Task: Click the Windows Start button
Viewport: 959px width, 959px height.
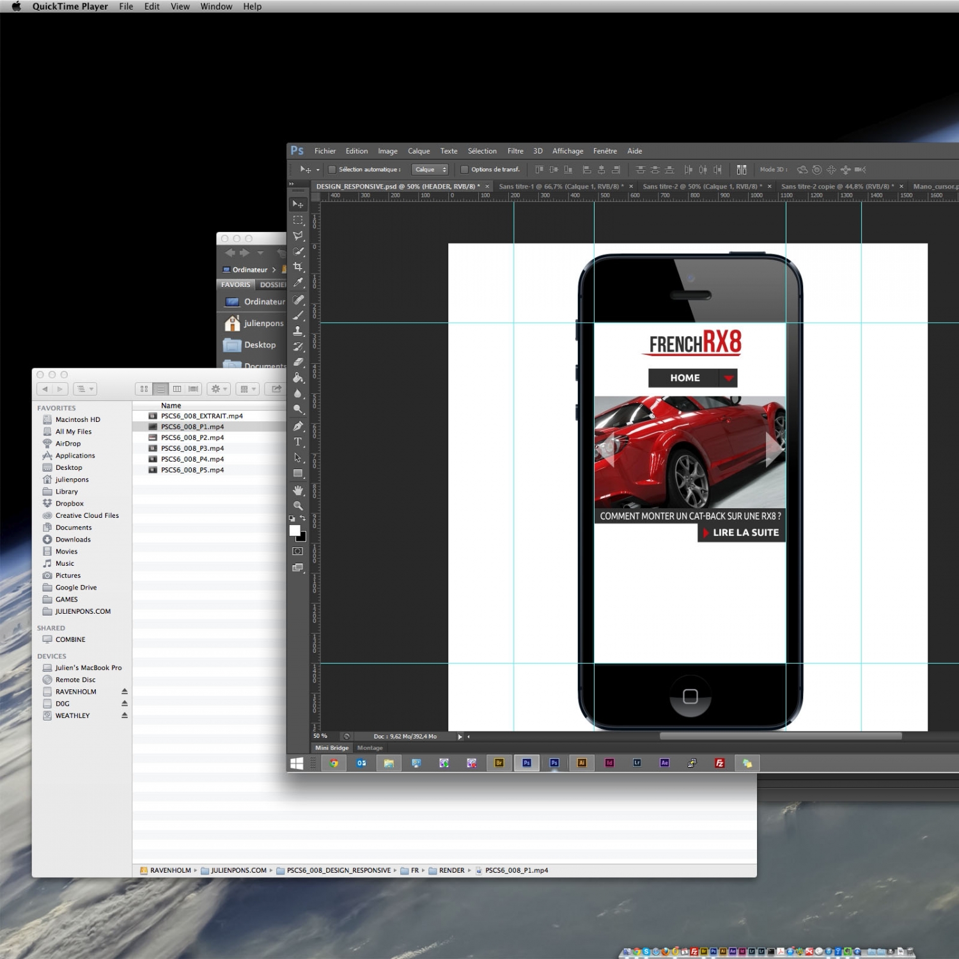Action: click(297, 763)
